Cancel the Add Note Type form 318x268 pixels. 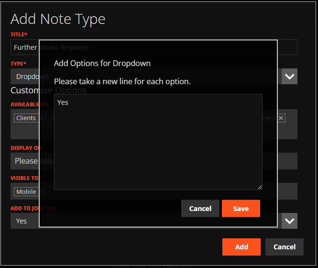point(285,246)
